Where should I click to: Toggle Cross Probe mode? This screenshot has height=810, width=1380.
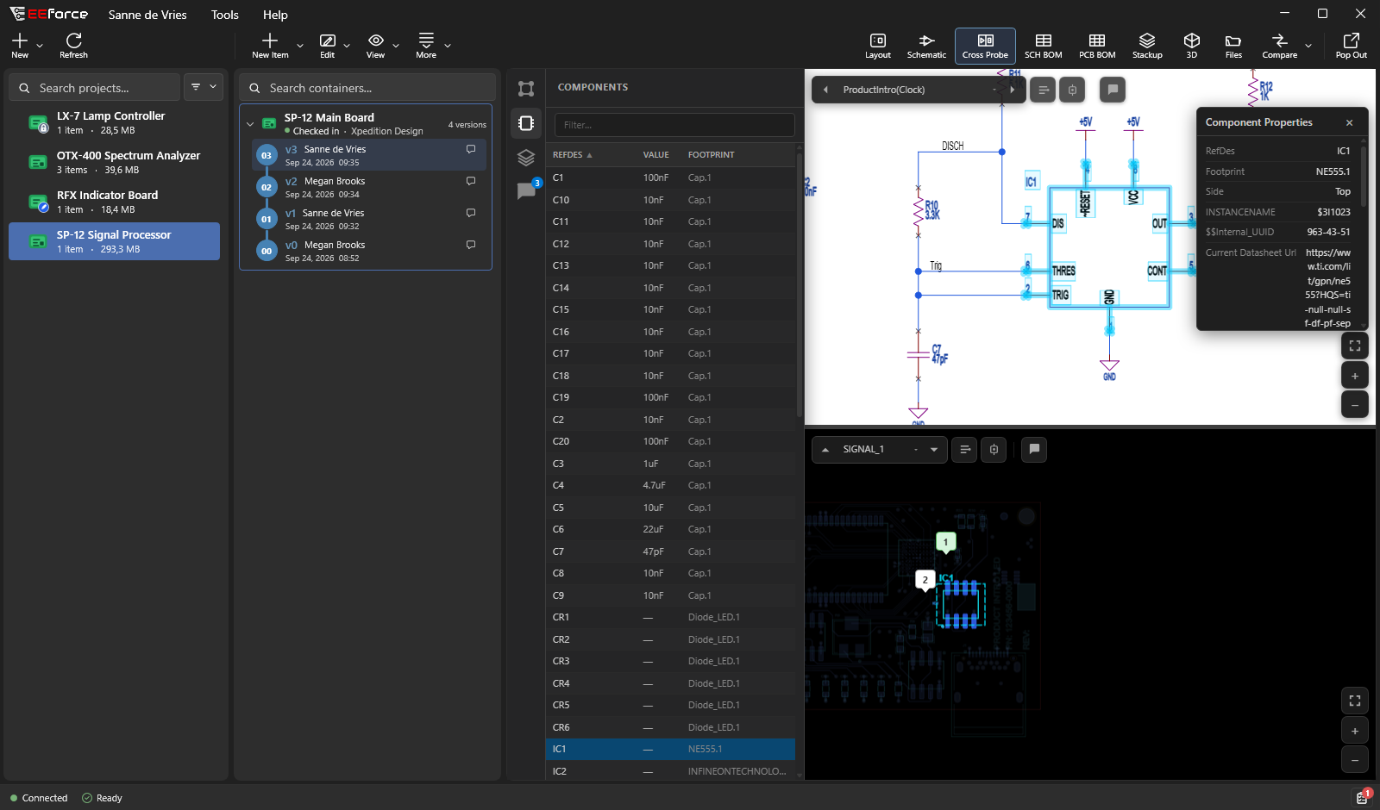985,46
